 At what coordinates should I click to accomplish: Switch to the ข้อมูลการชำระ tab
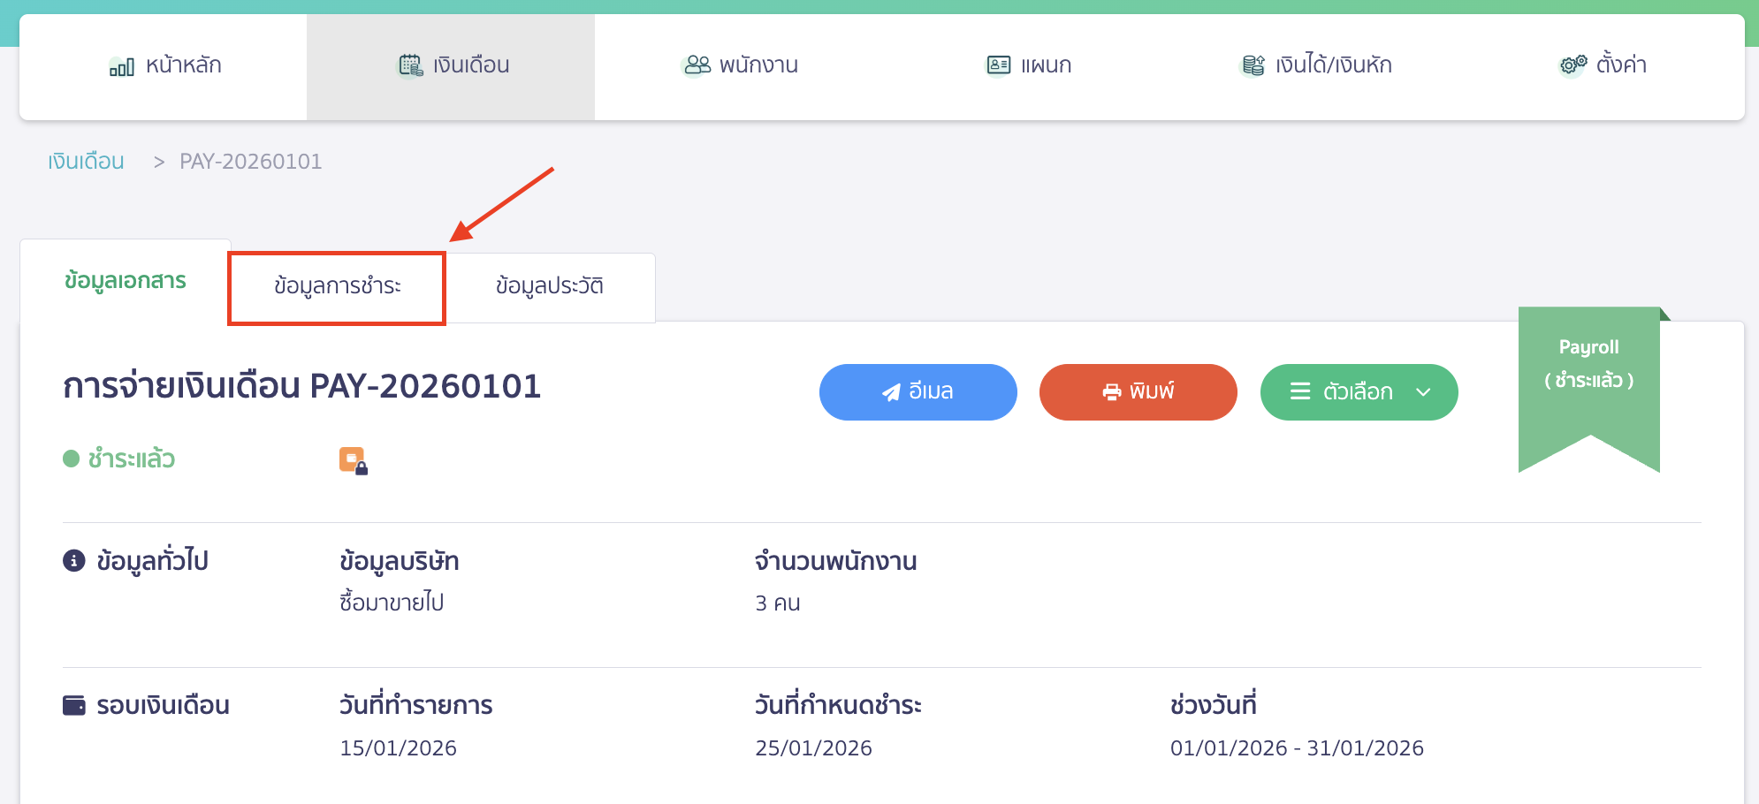click(x=337, y=287)
